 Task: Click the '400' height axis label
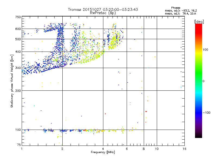(x=18, y=52)
